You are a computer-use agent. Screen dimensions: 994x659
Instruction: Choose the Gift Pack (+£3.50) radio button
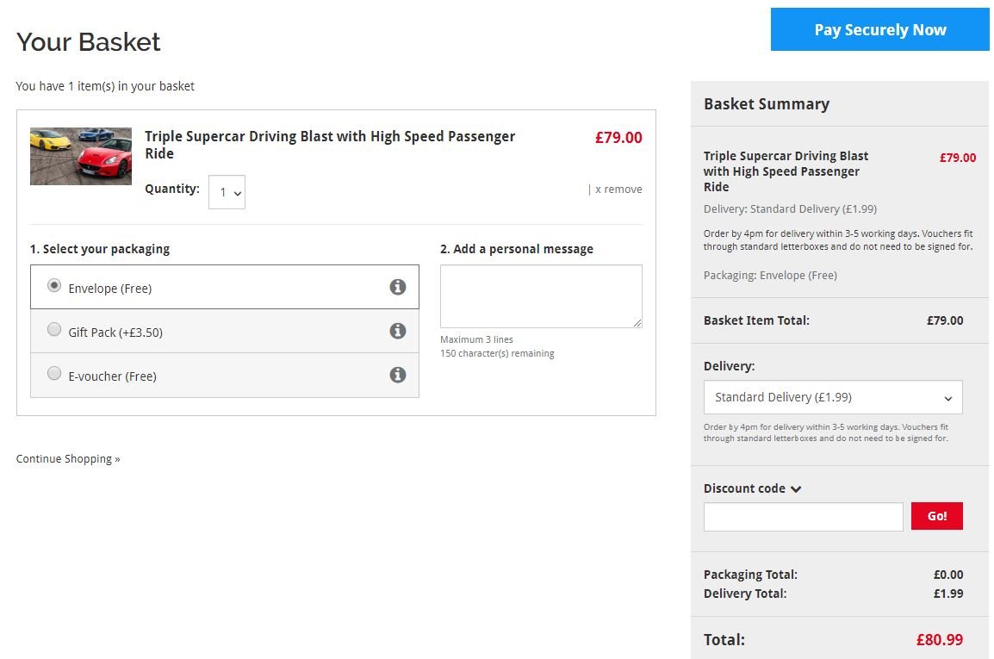click(54, 330)
